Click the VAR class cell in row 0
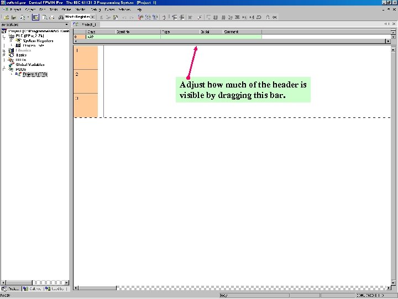This screenshot has height=299, width=398. [101, 37]
